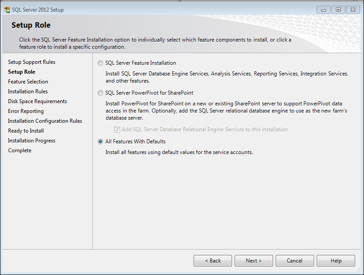Go to Installation Progress step
Screen dimensions: 364x275
32,141
